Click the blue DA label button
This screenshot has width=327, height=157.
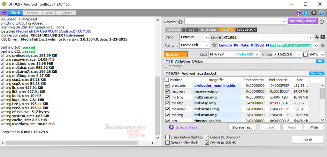320,61
